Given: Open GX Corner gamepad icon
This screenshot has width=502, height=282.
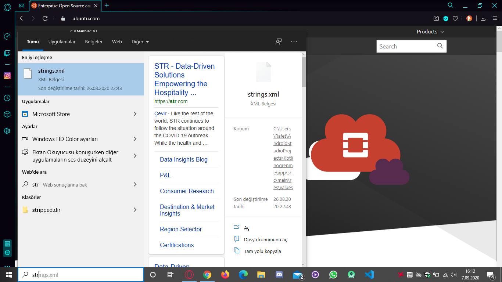Looking at the screenshot, I should point(22,6).
